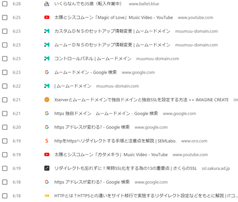
Task: Click Google icon for ムームードメイン search
Action: [47, 72]
